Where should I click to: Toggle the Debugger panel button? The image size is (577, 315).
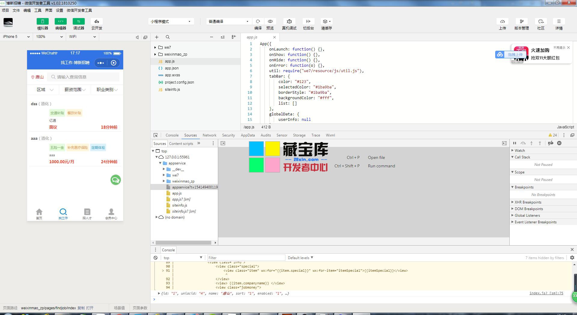click(79, 21)
